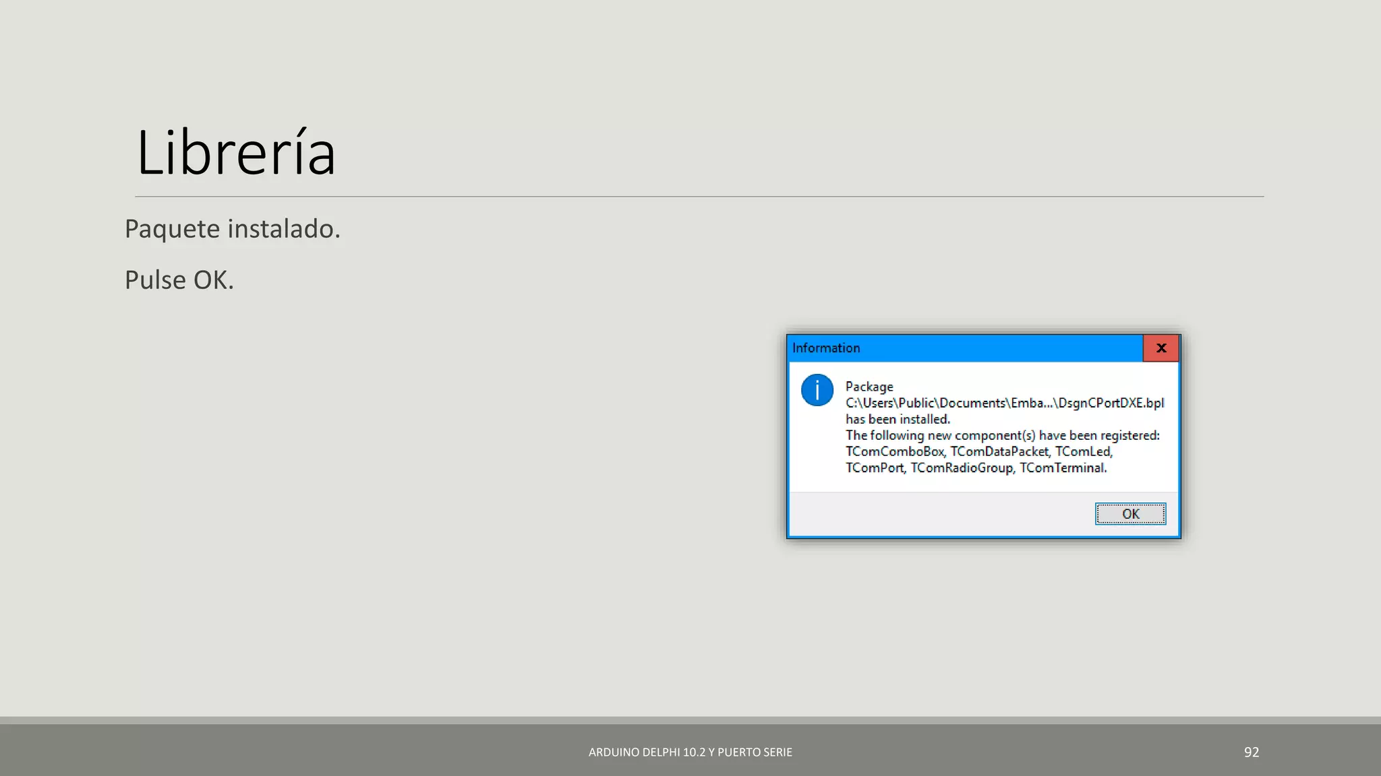Click the word Package in the dialog
This screenshot has width=1381, height=776.
(869, 387)
